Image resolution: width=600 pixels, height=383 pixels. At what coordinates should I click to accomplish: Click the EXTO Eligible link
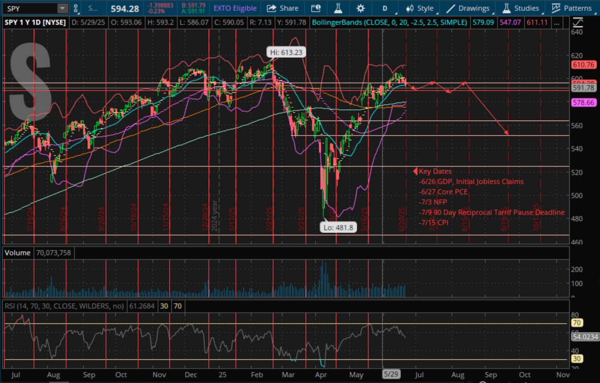235,8
